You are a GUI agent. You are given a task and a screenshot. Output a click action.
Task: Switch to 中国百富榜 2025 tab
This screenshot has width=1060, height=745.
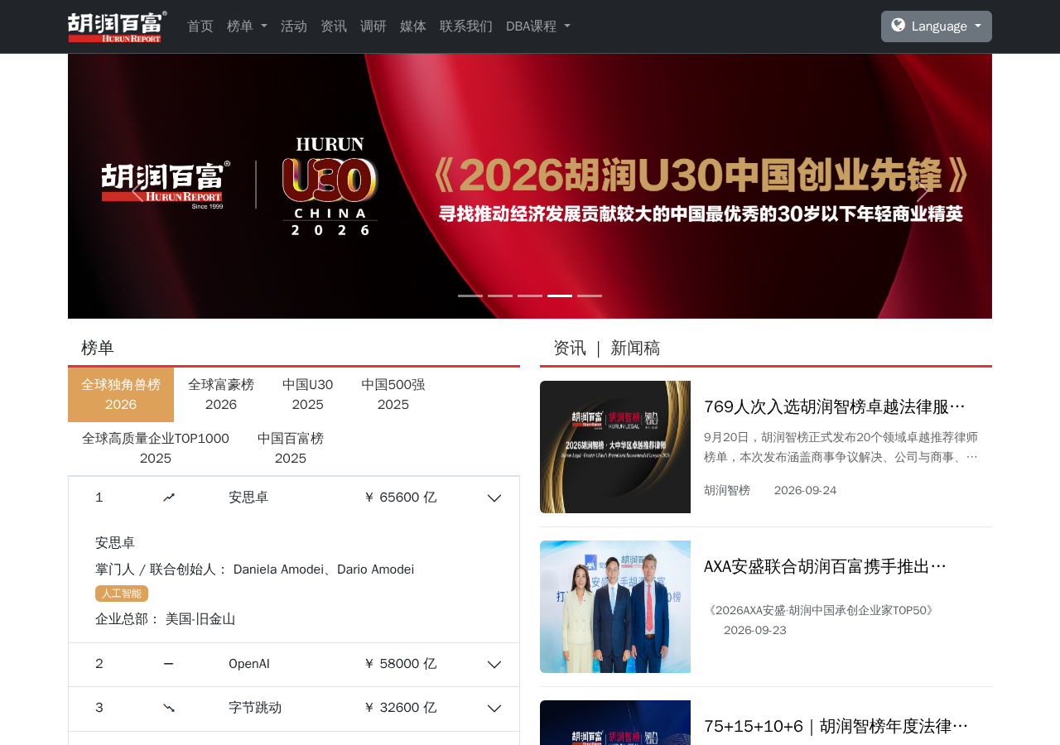pyautogui.click(x=291, y=449)
